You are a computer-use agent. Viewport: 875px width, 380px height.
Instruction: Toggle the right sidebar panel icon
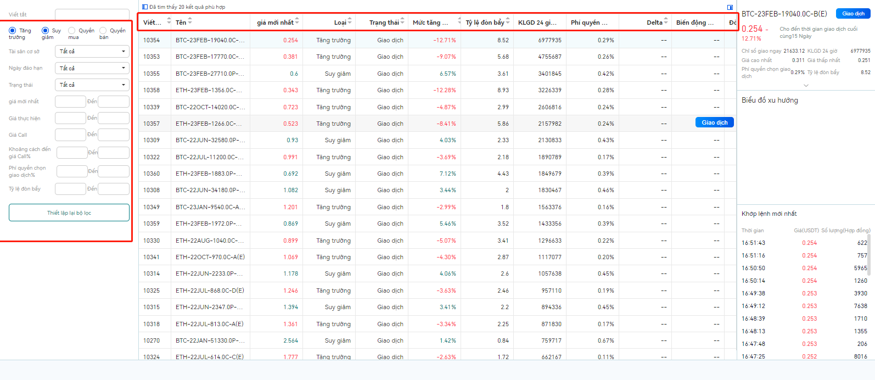tap(730, 7)
